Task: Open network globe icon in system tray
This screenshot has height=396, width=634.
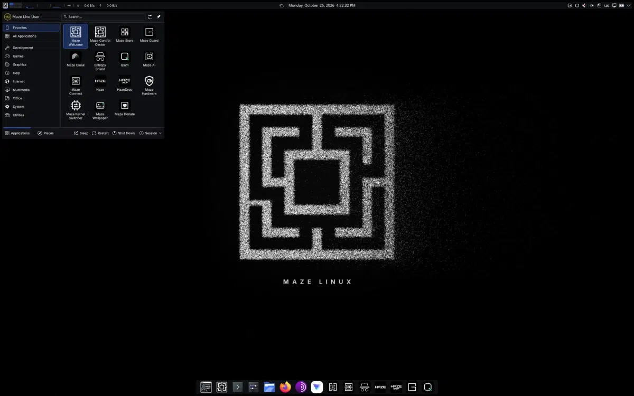Action: click(x=599, y=5)
